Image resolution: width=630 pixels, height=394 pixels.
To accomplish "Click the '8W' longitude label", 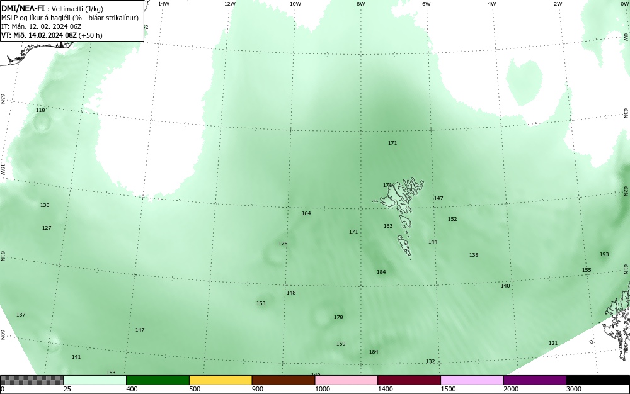I will [361, 4].
